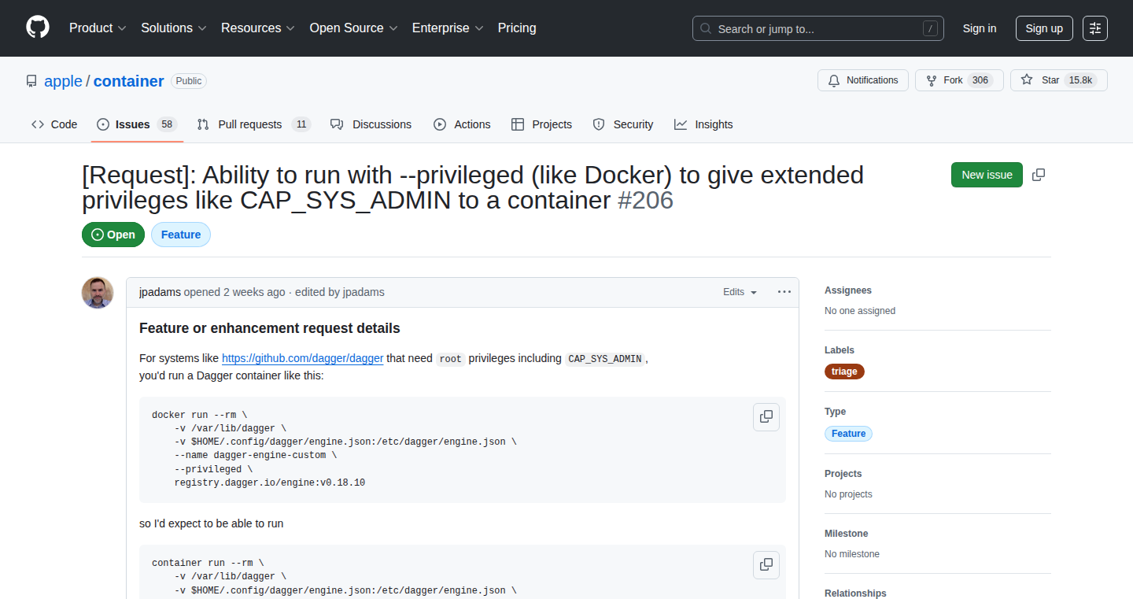Click the 'No milestone' text
Viewport: 1133px width, 599px height.
click(x=852, y=554)
